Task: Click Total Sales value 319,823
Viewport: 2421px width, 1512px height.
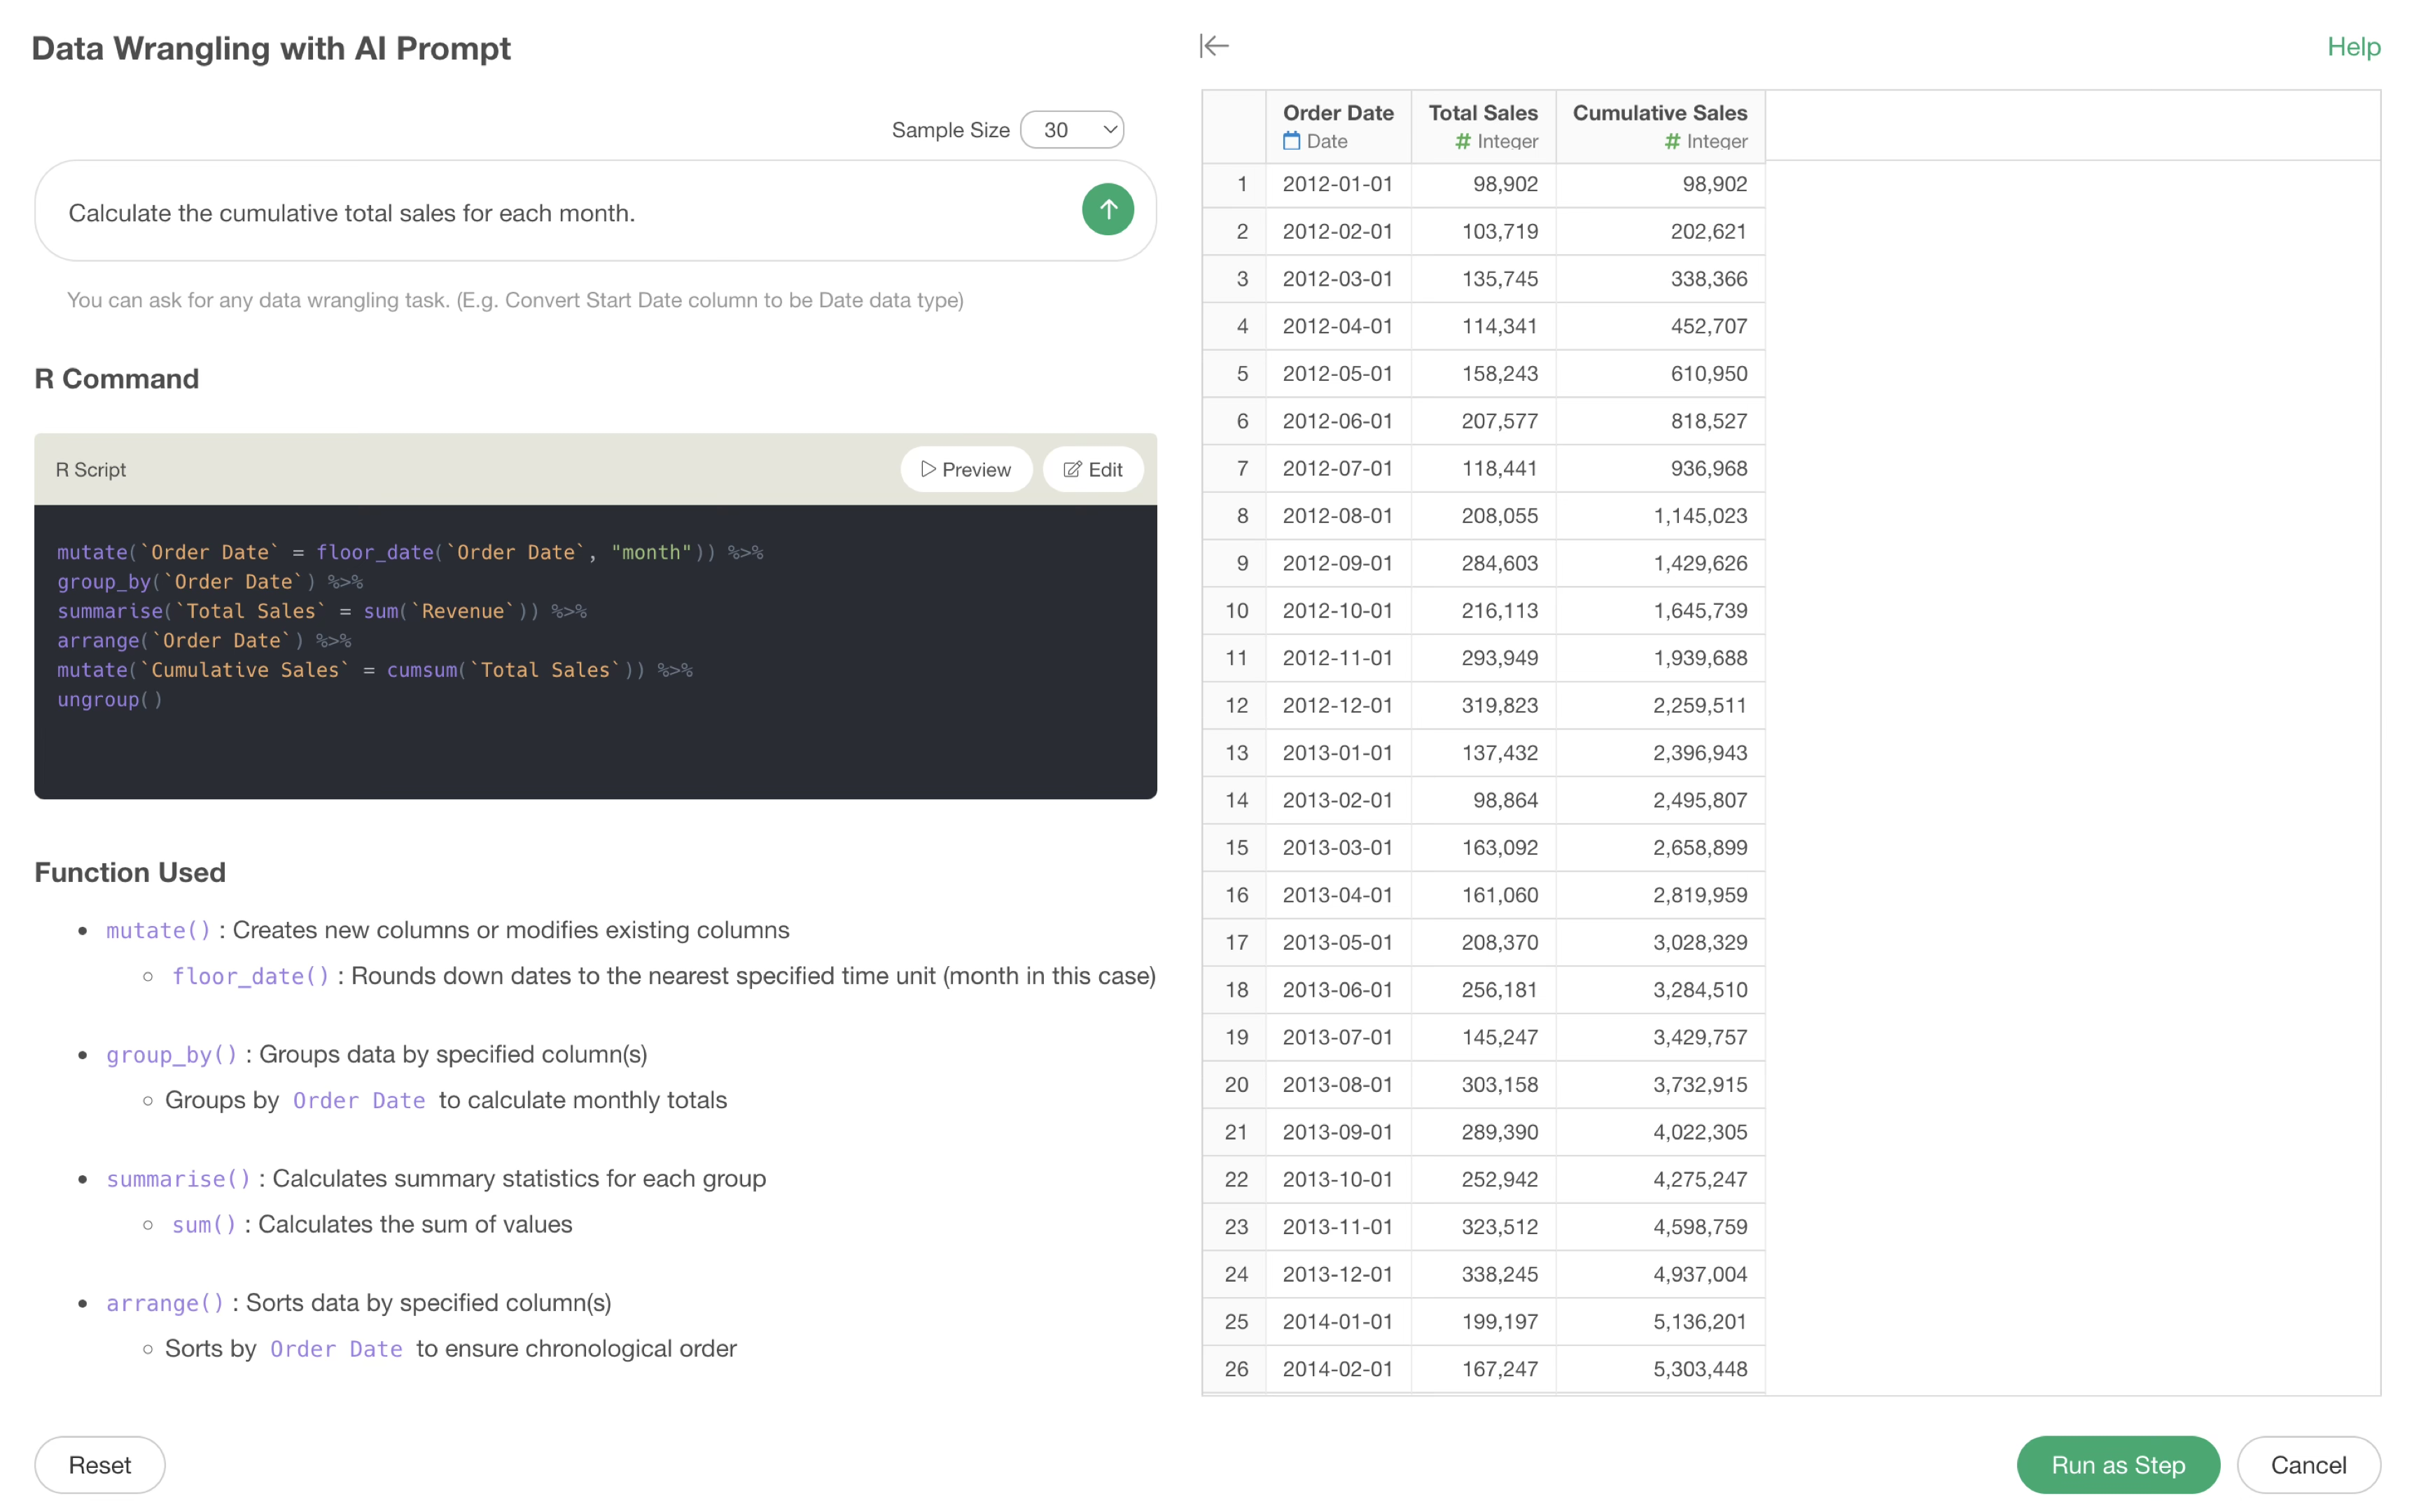Action: (1482, 705)
